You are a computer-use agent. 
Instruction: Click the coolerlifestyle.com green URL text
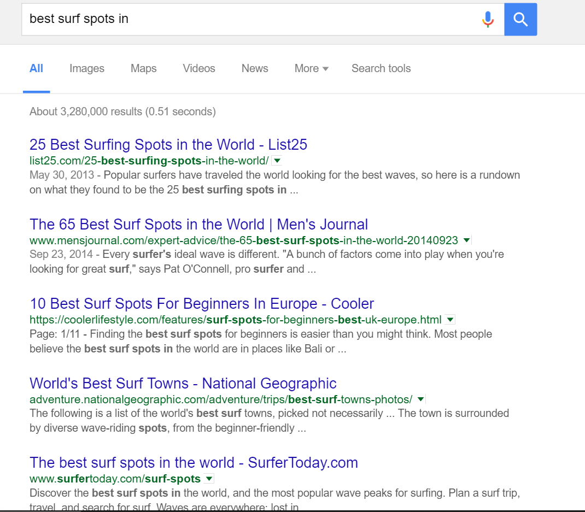click(236, 320)
